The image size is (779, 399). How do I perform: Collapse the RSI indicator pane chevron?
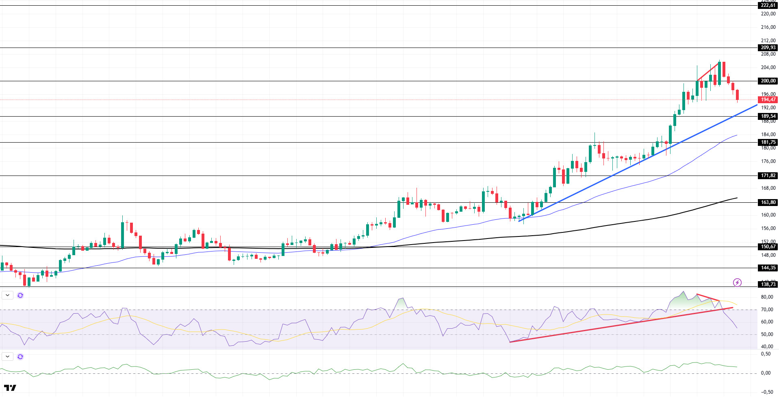click(7, 295)
